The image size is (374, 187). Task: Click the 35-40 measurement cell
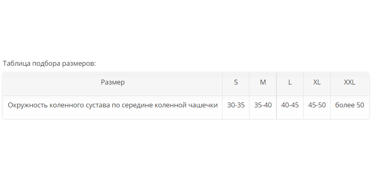pos(263,105)
